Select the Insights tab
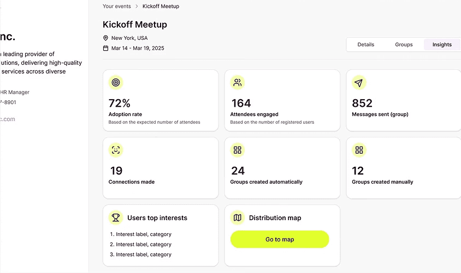This screenshot has width=461, height=273. [442, 45]
